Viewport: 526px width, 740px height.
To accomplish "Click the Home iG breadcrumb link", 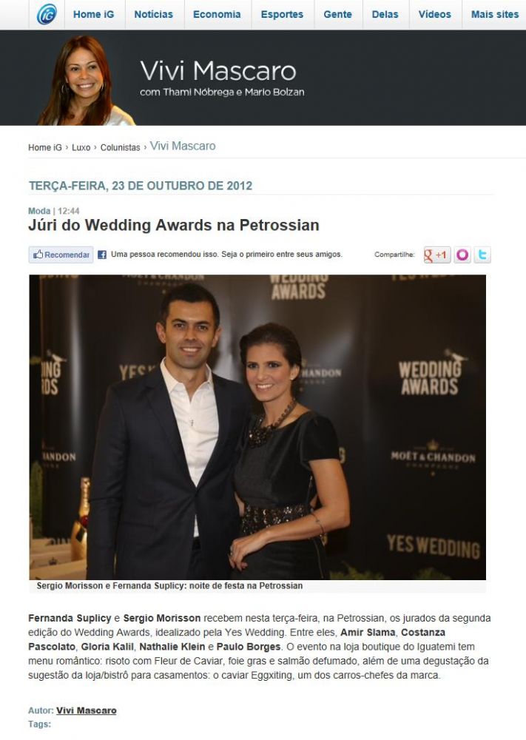I will point(45,148).
